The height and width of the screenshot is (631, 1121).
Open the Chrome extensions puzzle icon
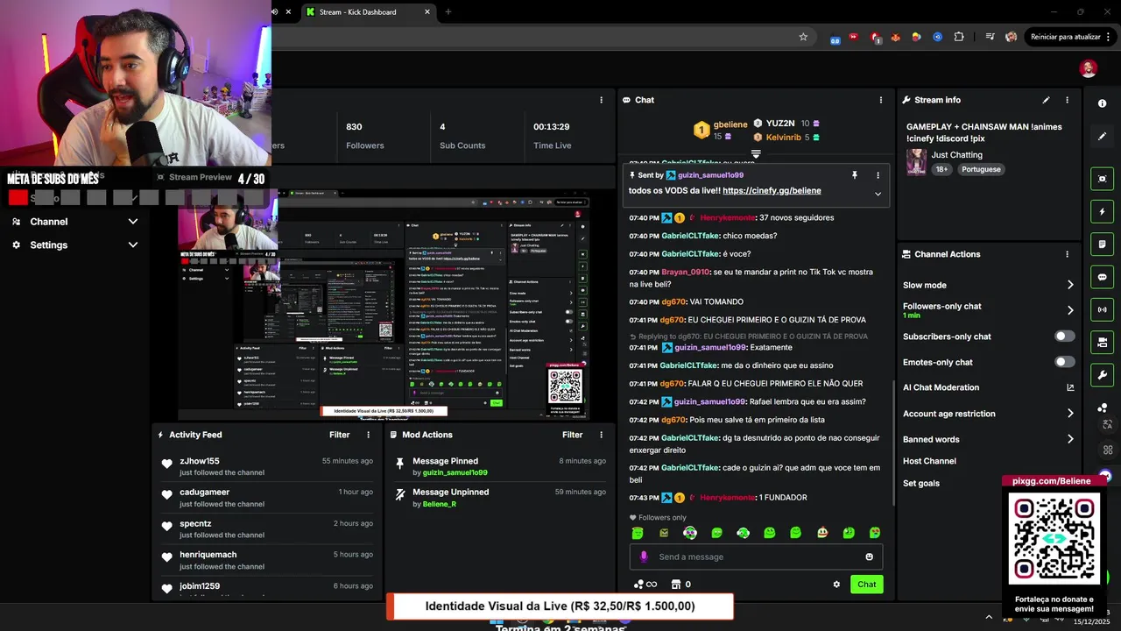[x=959, y=37]
